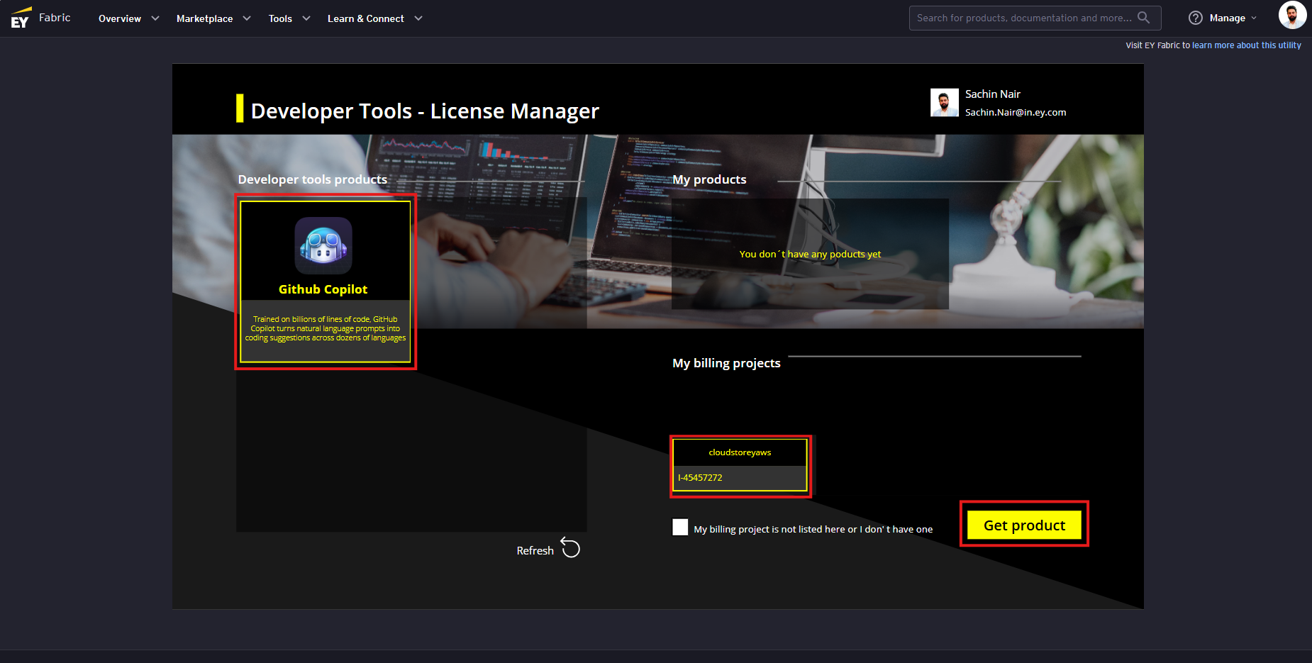Check the billing project not listed checkbox
The height and width of the screenshot is (663, 1312).
[680, 527]
